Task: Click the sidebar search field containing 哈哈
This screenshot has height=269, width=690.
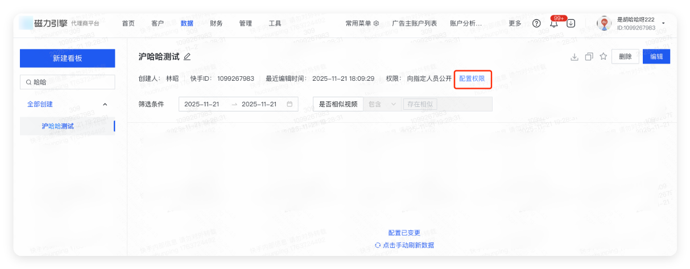Action: (68, 82)
